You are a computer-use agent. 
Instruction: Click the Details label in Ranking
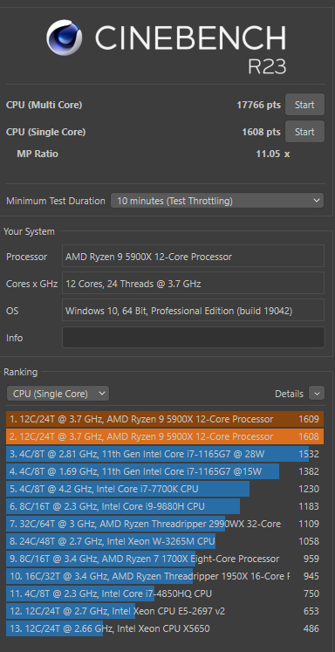(289, 394)
